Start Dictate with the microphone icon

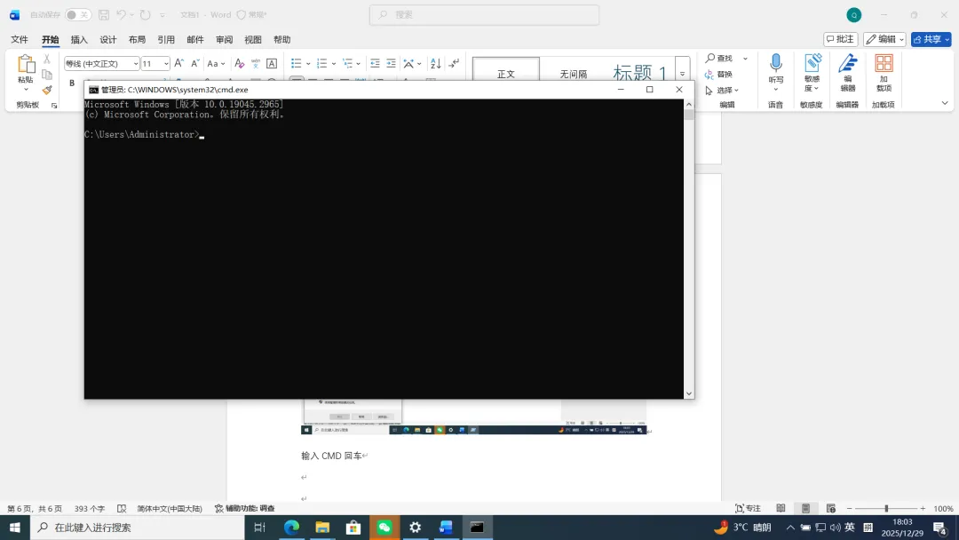pyautogui.click(x=775, y=63)
